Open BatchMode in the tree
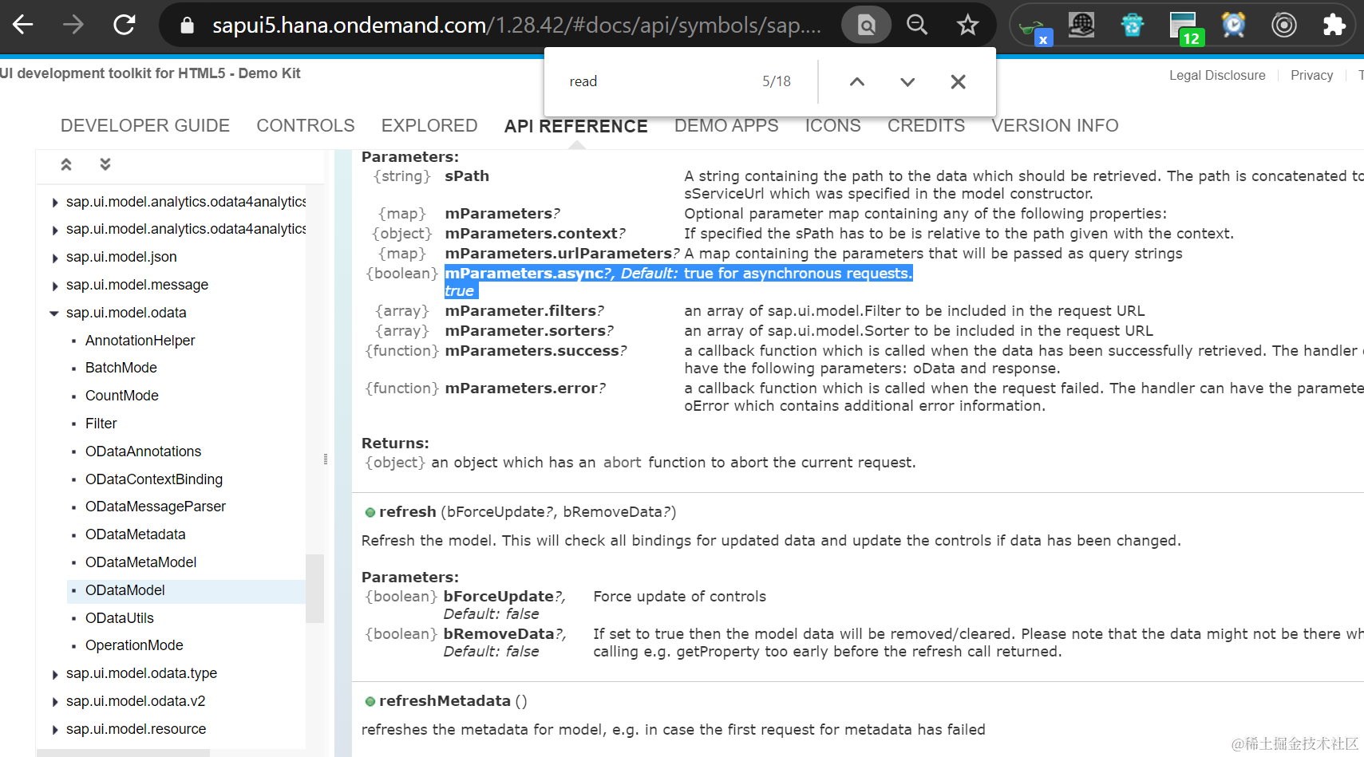Viewport: 1364px width, 757px height. pos(121,368)
